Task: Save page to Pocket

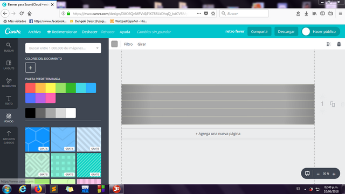Action: (206, 13)
